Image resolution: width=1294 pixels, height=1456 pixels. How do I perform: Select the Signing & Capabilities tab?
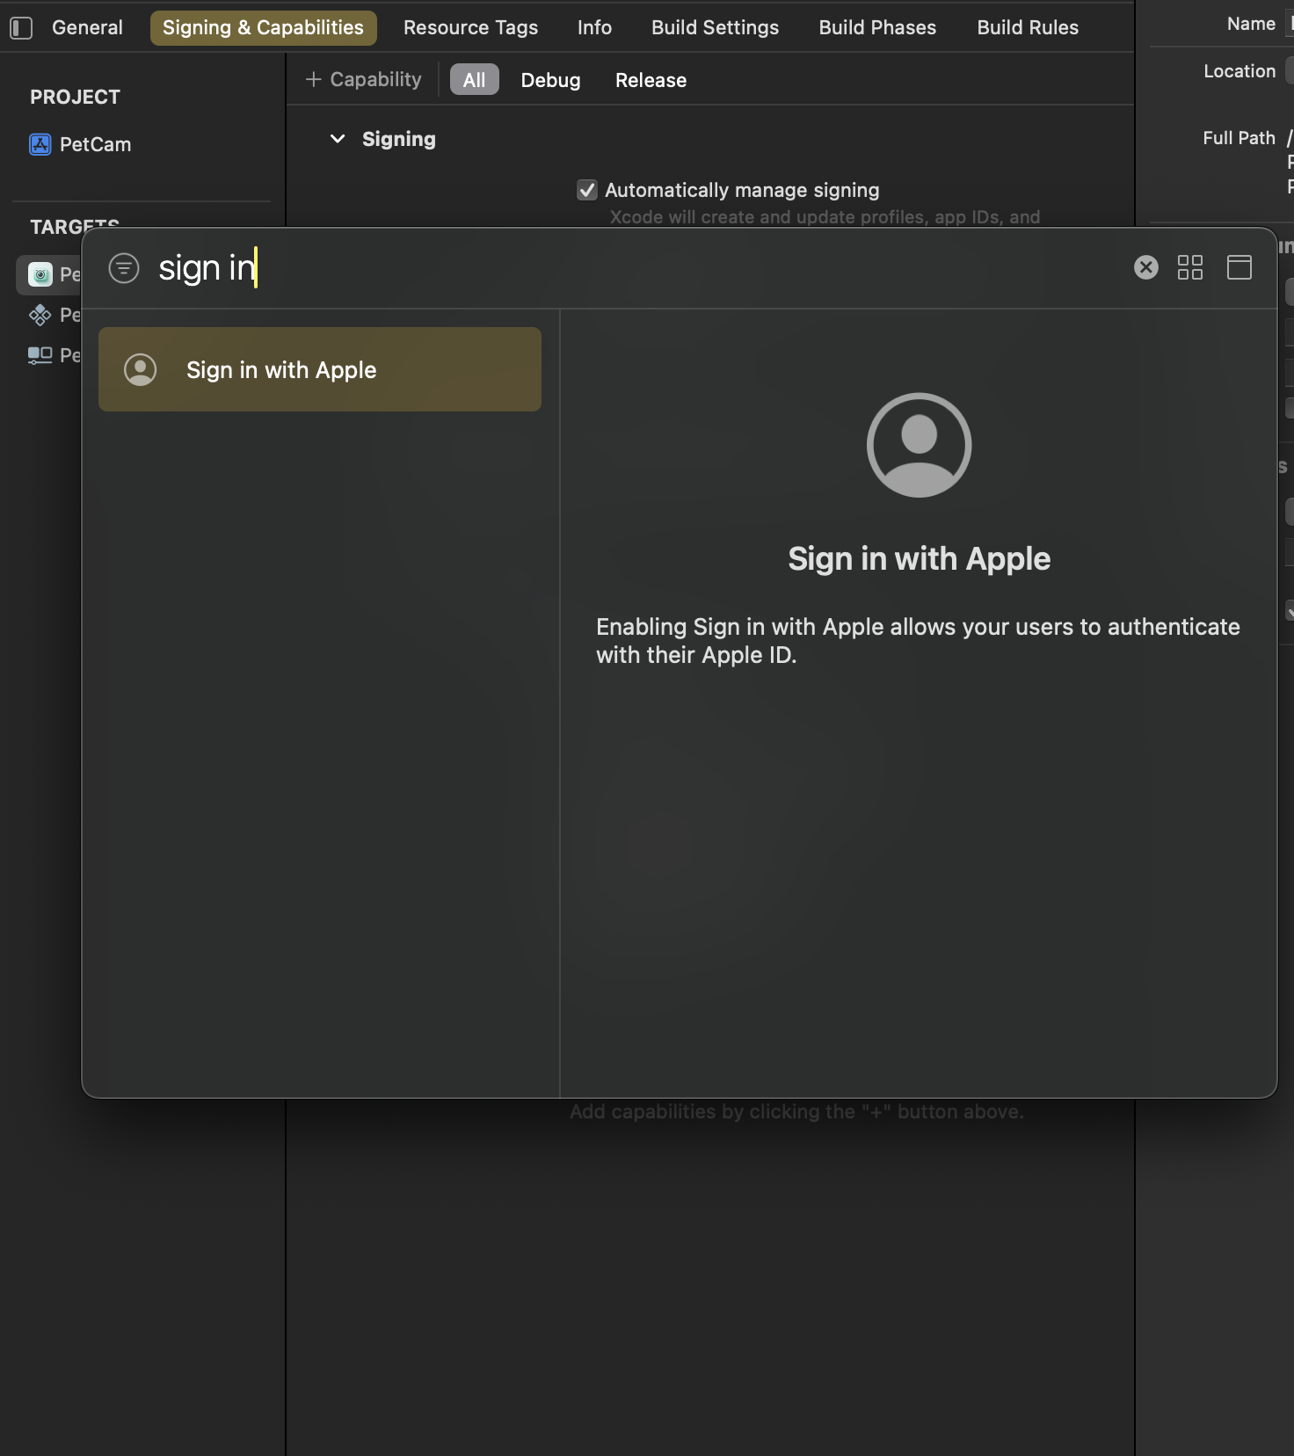coord(263,27)
